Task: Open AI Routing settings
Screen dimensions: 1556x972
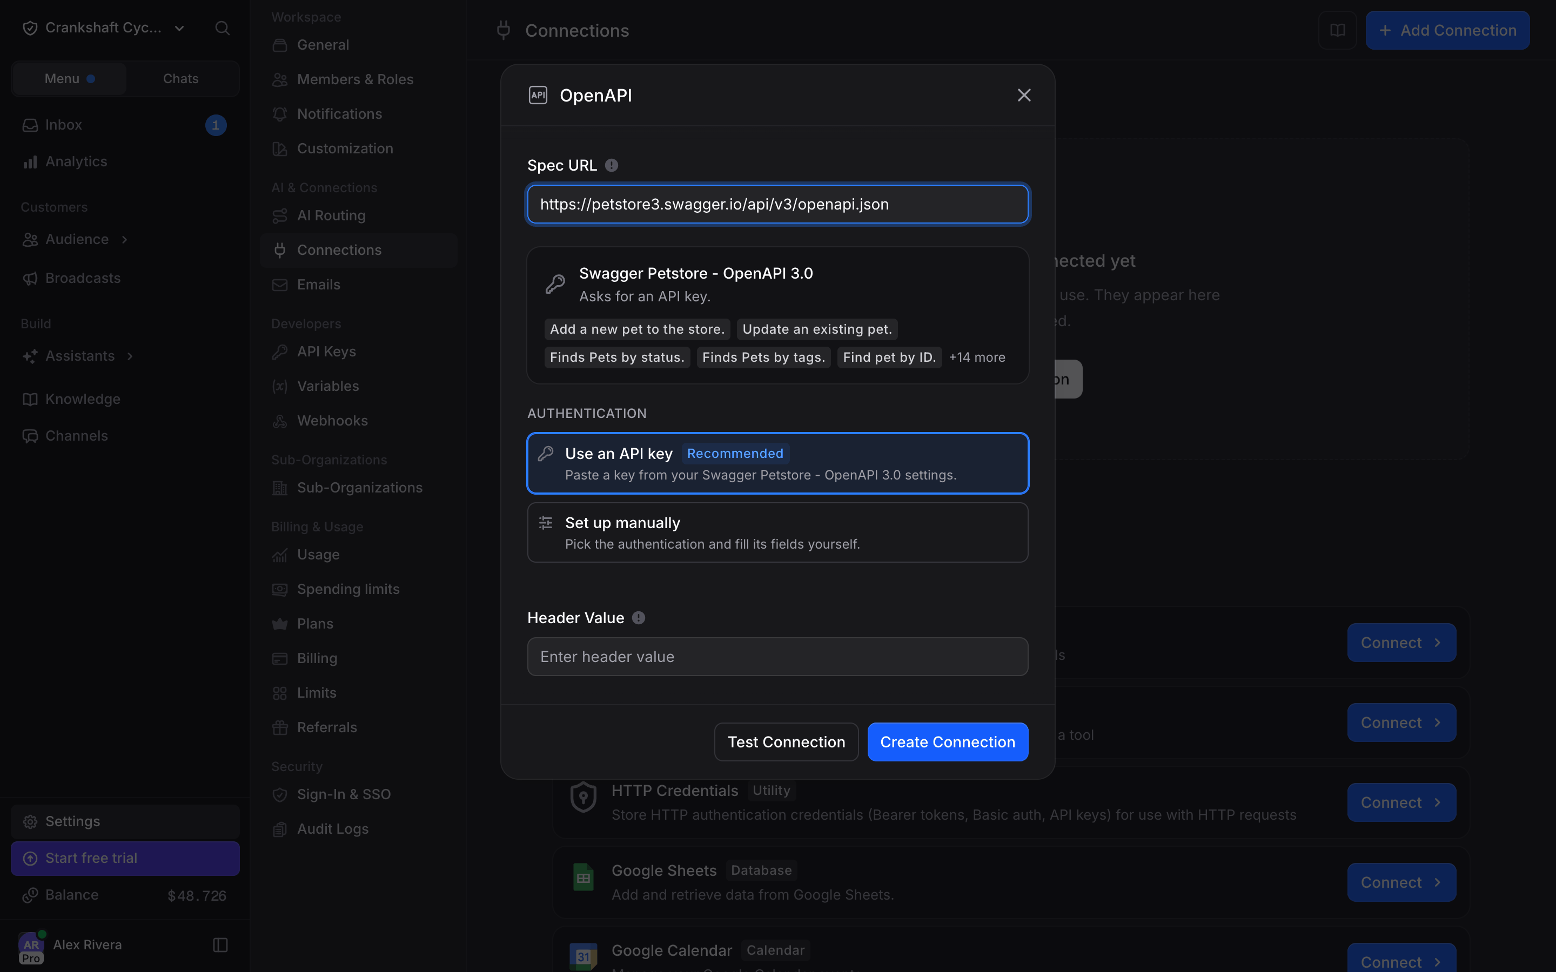Action: pos(359,215)
